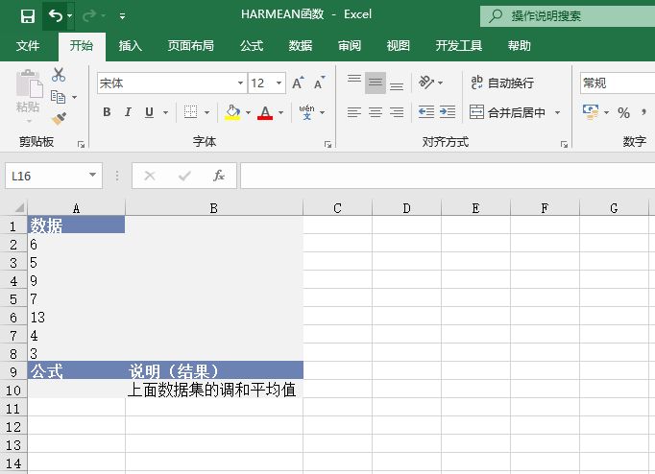Click the Increase Font Size icon
655x474 pixels.
[x=299, y=83]
